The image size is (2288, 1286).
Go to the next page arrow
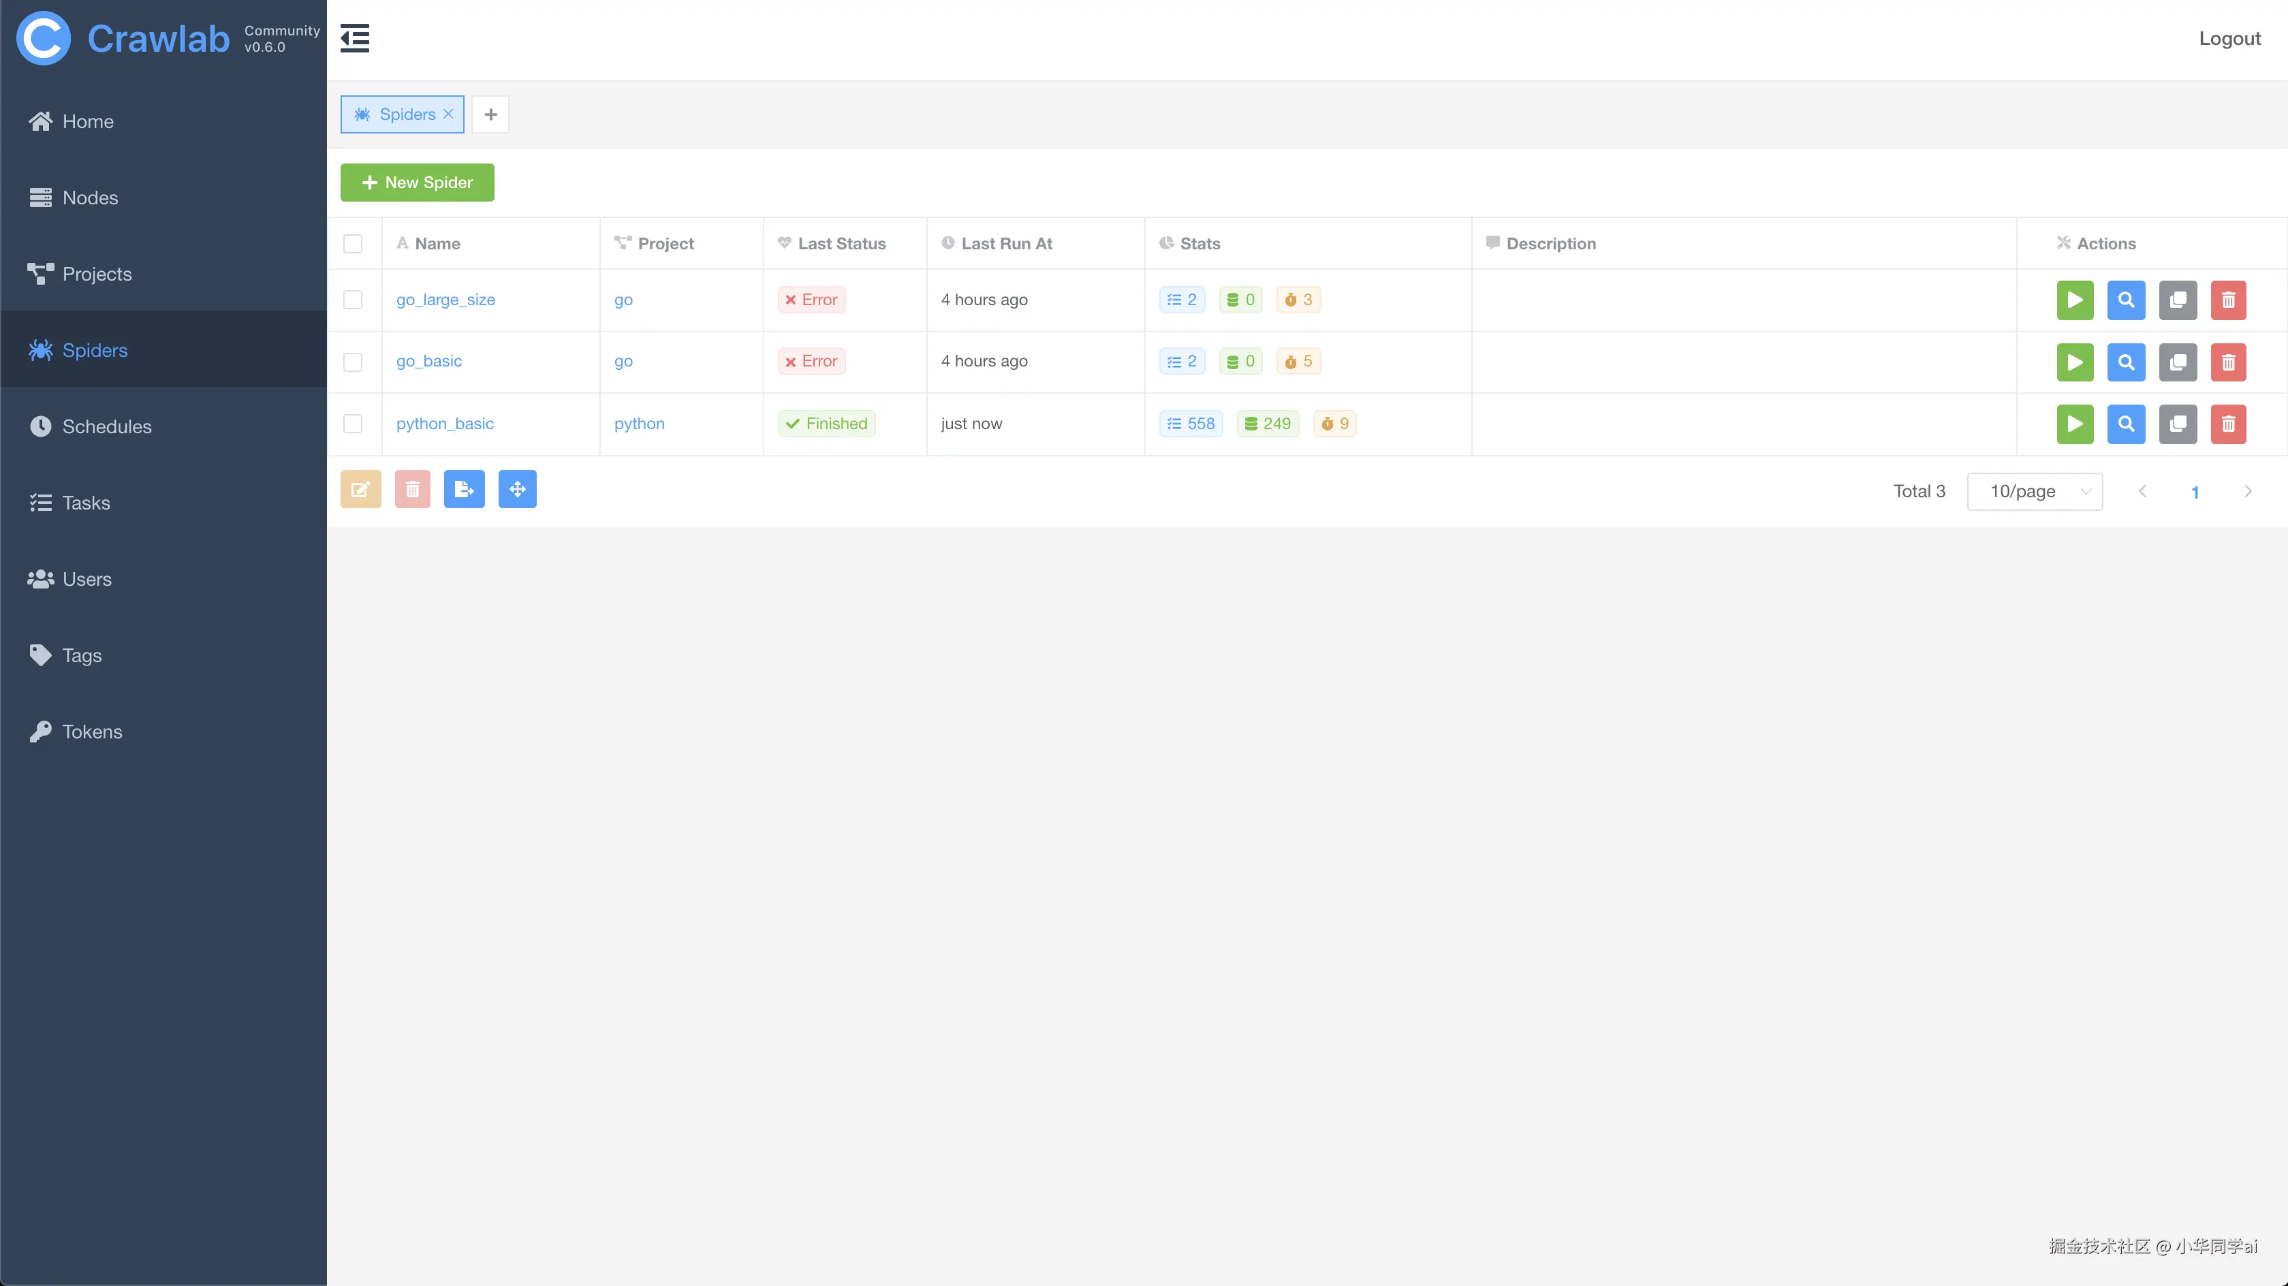pyautogui.click(x=2248, y=492)
